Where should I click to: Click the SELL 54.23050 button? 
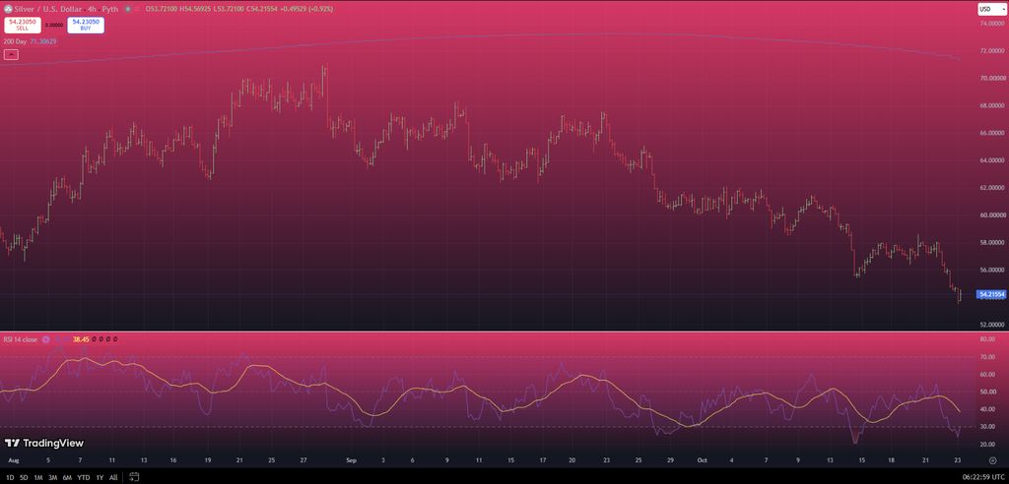[22, 25]
